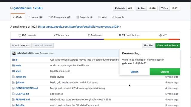
Task: Open the Add startup-images for the iPhone commit
Action: 70,65
